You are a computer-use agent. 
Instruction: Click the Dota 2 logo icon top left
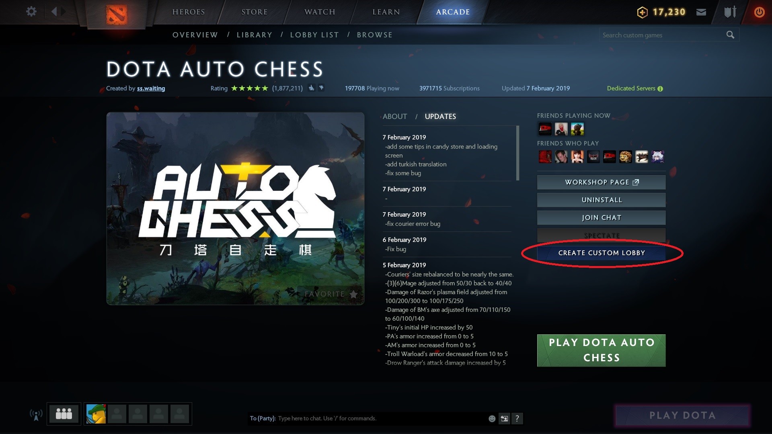pos(117,12)
